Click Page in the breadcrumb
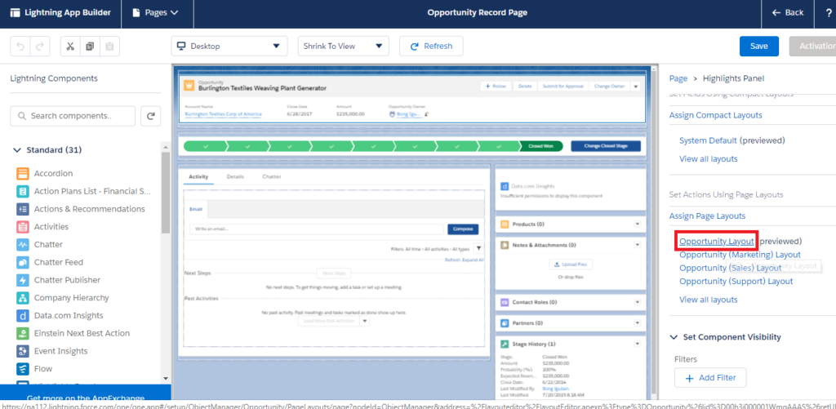The image size is (836, 409). tap(678, 78)
